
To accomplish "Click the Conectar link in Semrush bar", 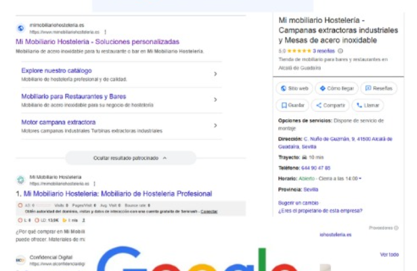I will (x=209, y=211).
